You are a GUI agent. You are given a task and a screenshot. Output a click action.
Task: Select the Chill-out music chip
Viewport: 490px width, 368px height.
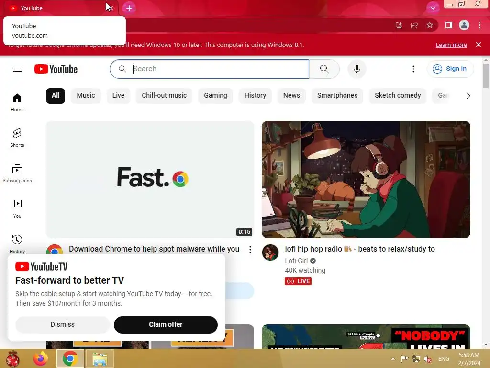pyautogui.click(x=164, y=96)
